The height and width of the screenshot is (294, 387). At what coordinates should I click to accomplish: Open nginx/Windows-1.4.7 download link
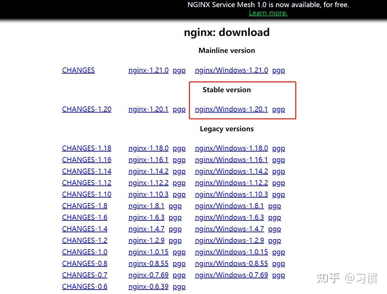[x=229, y=229]
